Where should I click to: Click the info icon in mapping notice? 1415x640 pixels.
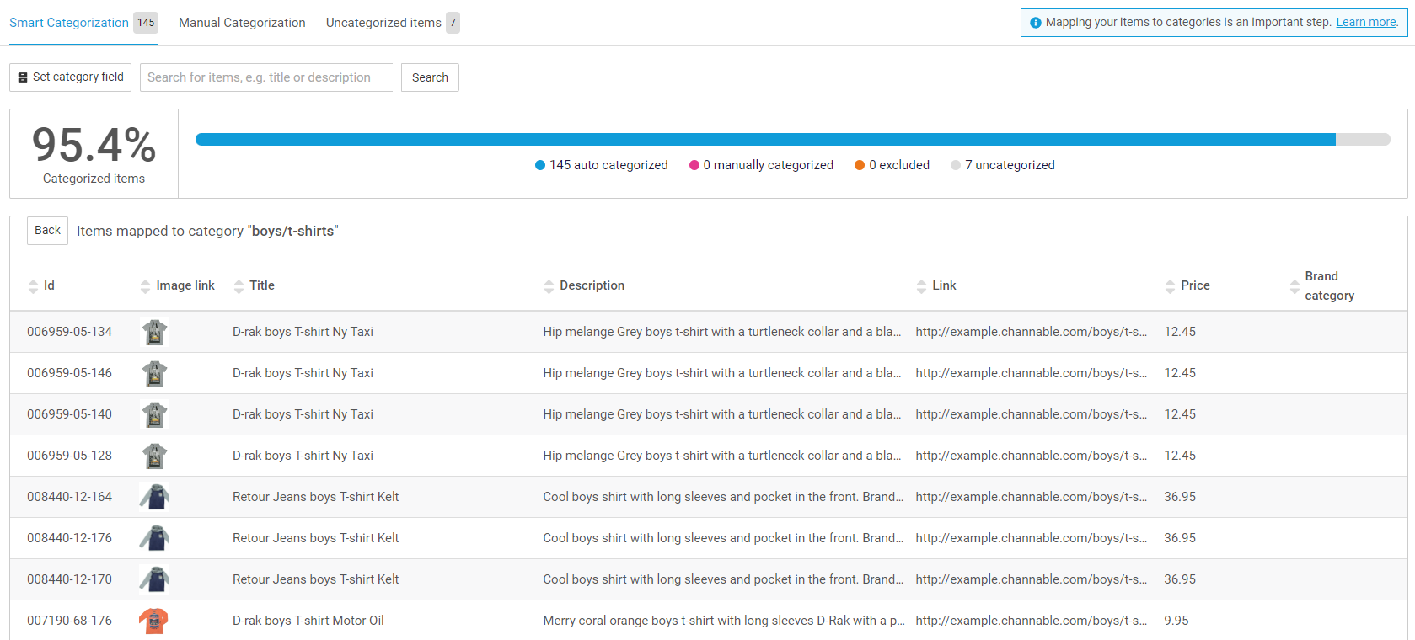(x=1035, y=23)
